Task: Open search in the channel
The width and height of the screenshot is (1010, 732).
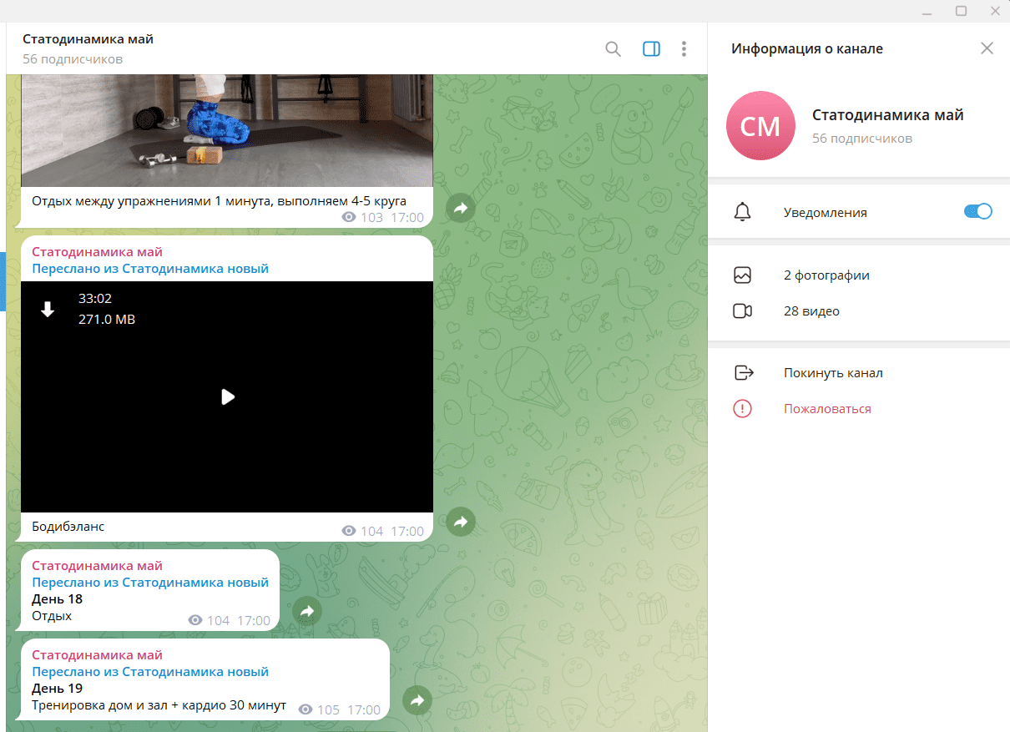Action: (x=613, y=49)
